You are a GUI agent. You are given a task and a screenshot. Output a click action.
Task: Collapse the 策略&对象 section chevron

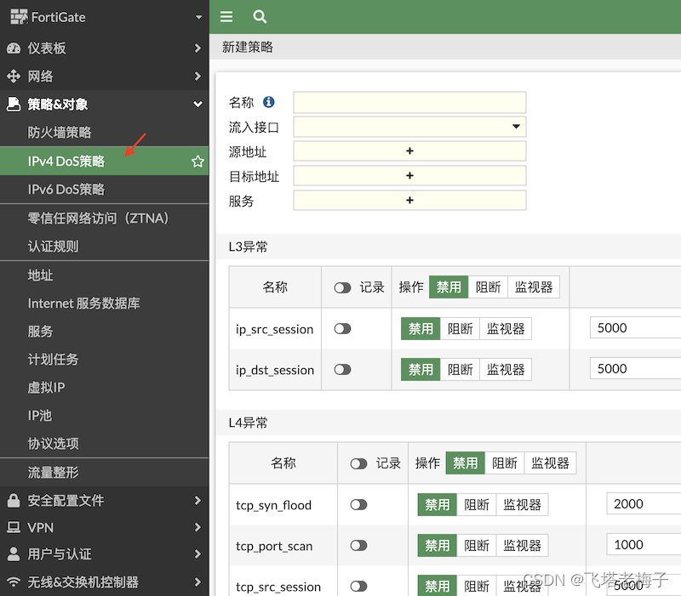point(197,104)
